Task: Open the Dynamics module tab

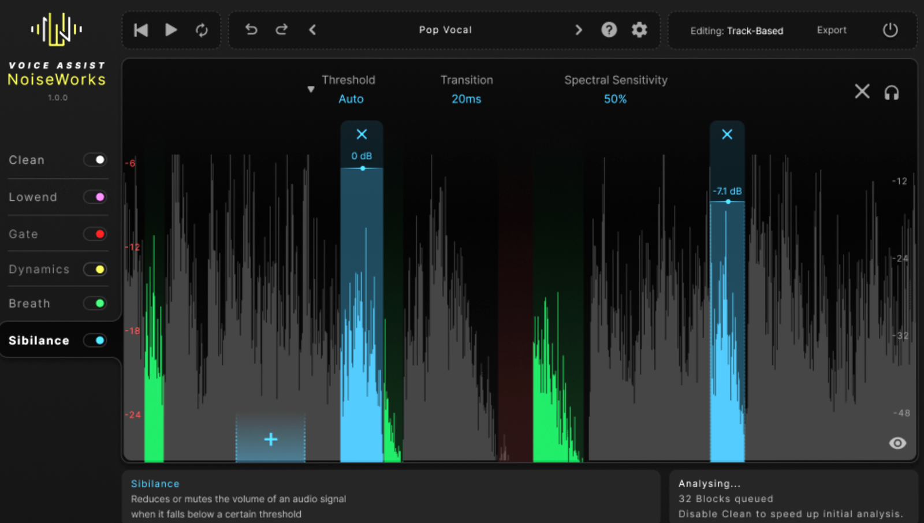Action: [x=39, y=269]
